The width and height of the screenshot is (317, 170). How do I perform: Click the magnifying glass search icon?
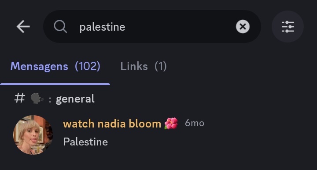(60, 27)
